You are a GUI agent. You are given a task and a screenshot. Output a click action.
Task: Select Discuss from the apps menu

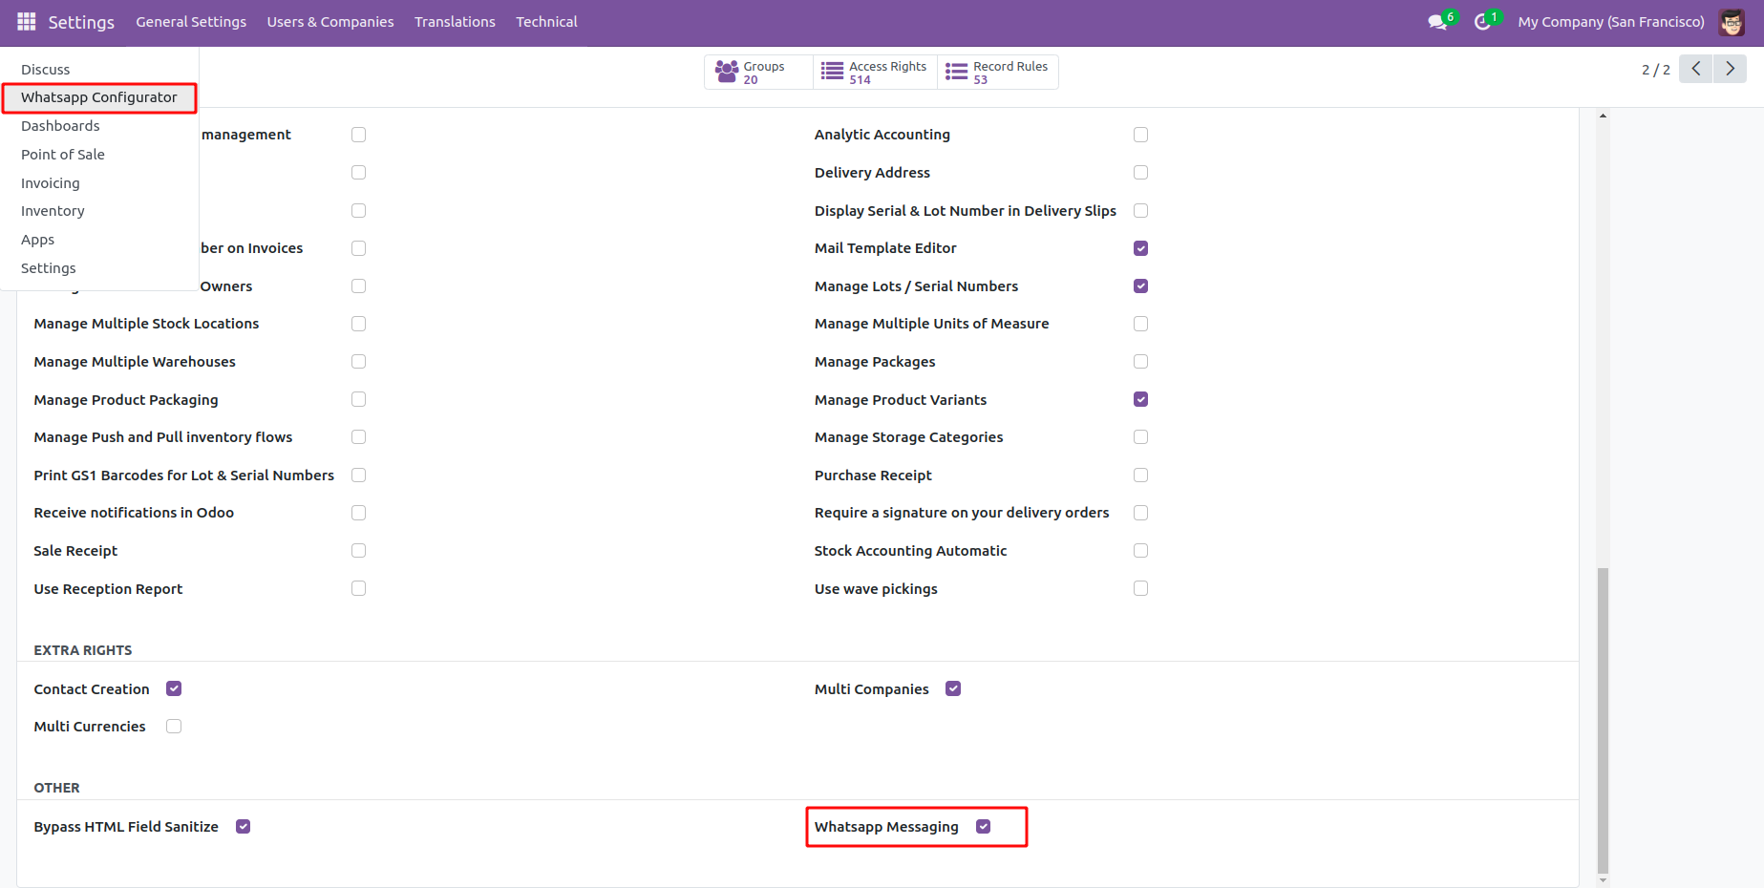tap(46, 70)
